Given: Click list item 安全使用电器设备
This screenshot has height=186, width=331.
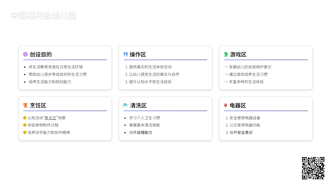Looking at the screenshot, I should 245,118.
